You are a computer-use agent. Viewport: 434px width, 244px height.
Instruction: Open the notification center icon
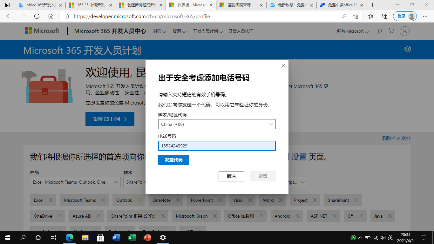(x=424, y=237)
